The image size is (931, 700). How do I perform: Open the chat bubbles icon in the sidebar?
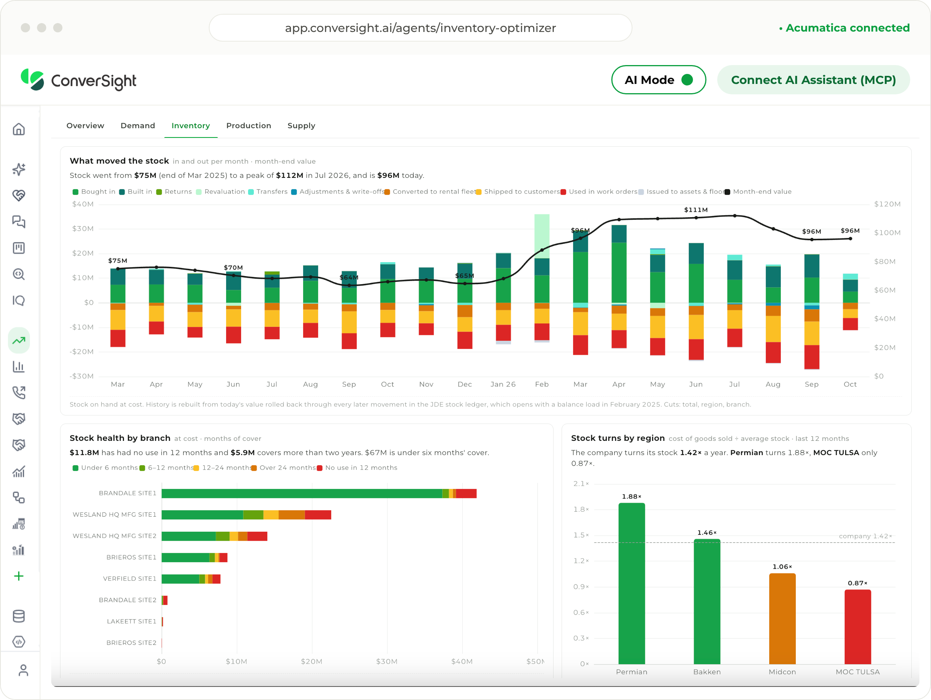point(18,221)
